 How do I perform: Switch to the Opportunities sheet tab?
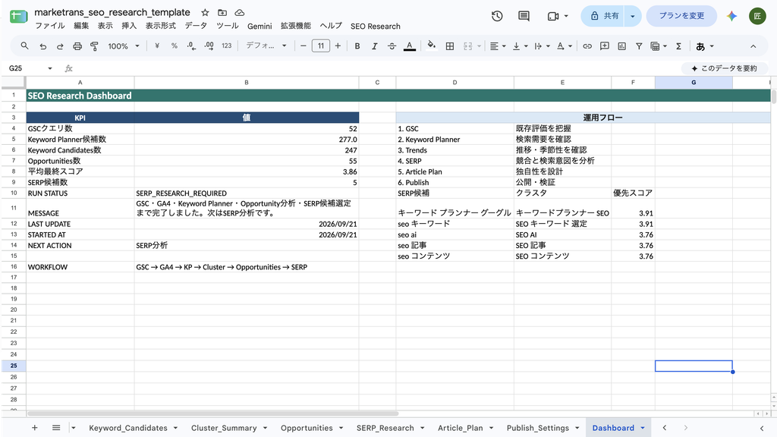pos(307,428)
